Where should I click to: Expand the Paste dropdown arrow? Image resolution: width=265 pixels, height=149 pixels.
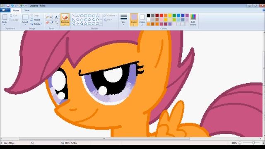(5, 25)
